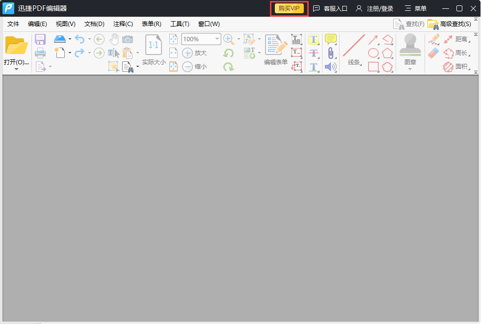Viewport: 481px width, 324px height.
Task: Click the 放大 zoom in button
Action: point(194,53)
